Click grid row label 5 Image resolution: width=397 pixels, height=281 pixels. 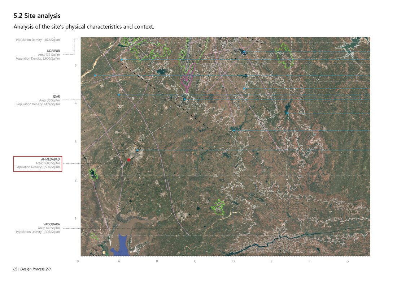(x=75, y=65)
